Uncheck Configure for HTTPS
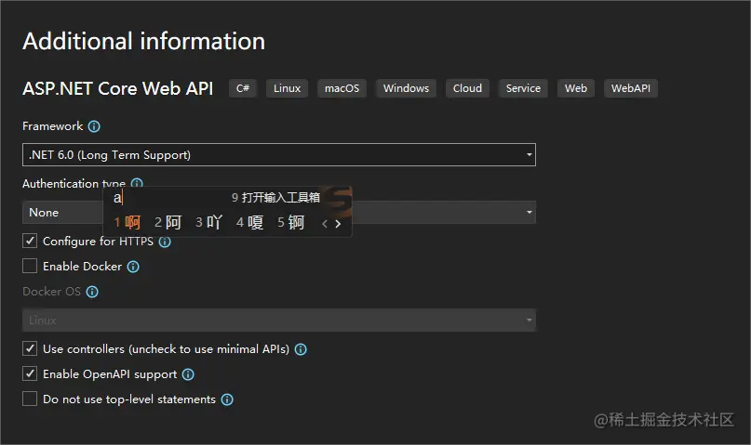Viewport: 751px width, 445px height. click(x=30, y=242)
